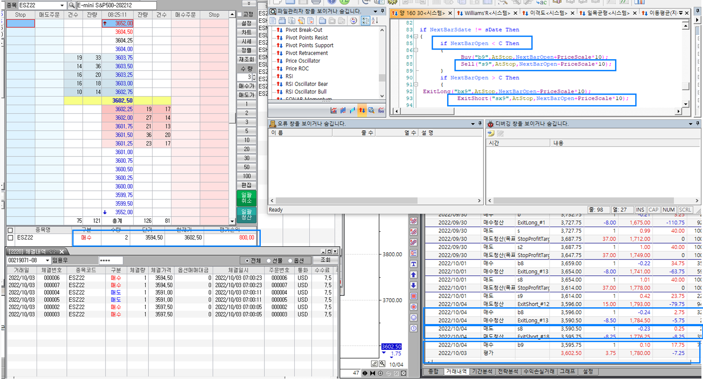This screenshot has height=379, width=703.
Task: Click the magnifier search icon beside ESZ22 field
Action: 71,5
